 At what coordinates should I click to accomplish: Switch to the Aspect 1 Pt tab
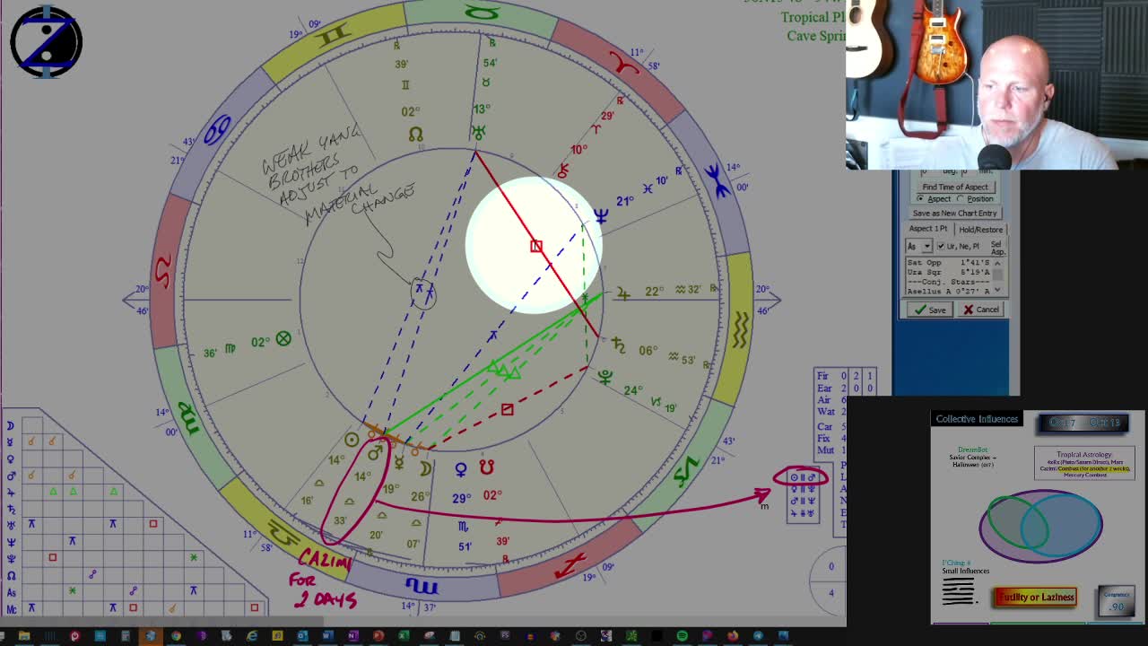(927, 229)
